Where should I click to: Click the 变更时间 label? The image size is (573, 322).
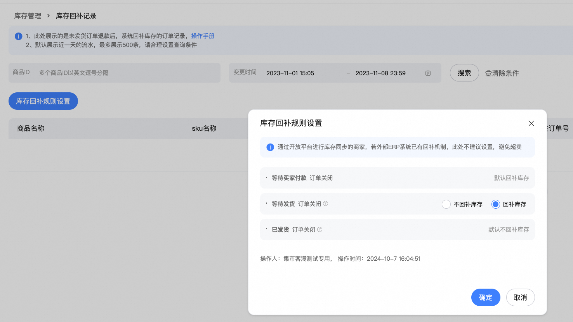pos(245,72)
